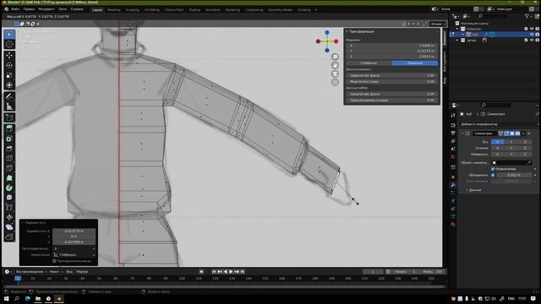The height and width of the screenshot is (304, 541).
Task: Open the Файл menu
Action: coord(15,9)
